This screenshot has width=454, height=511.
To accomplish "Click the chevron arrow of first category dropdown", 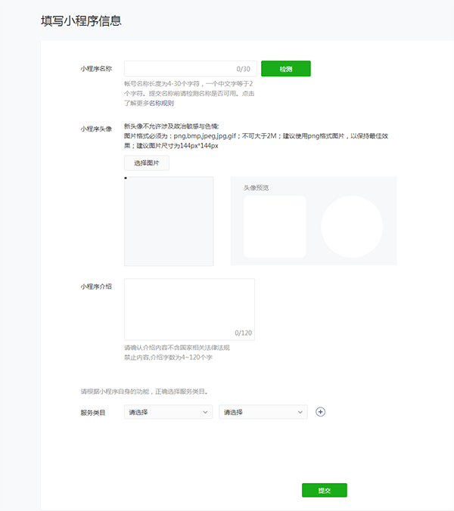I will (205, 412).
